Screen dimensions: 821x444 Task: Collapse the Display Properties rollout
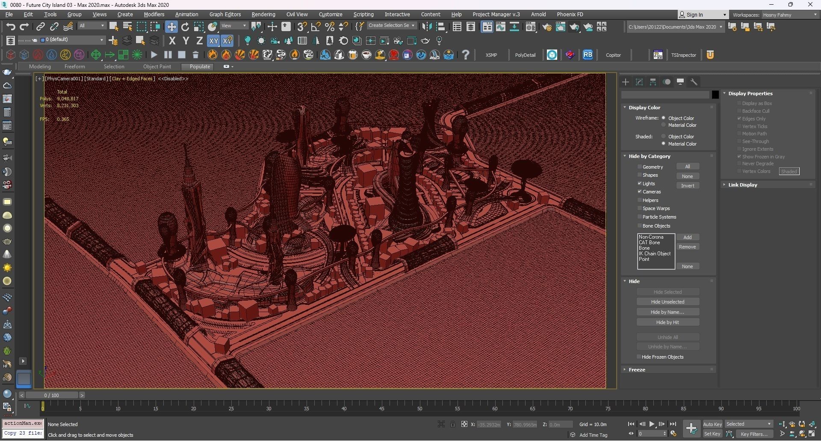[750, 93]
